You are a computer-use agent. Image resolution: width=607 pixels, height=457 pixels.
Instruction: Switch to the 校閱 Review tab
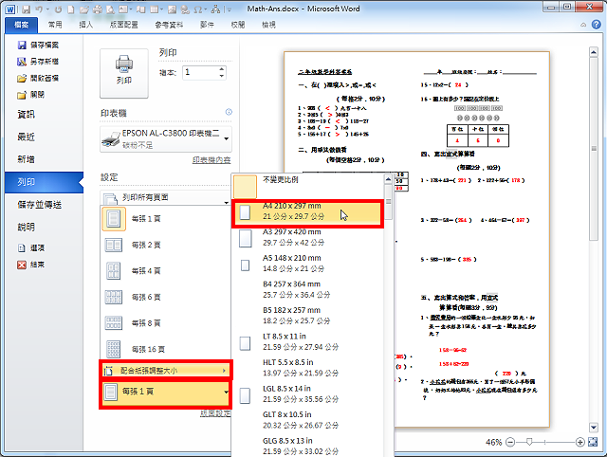pyautogui.click(x=238, y=26)
